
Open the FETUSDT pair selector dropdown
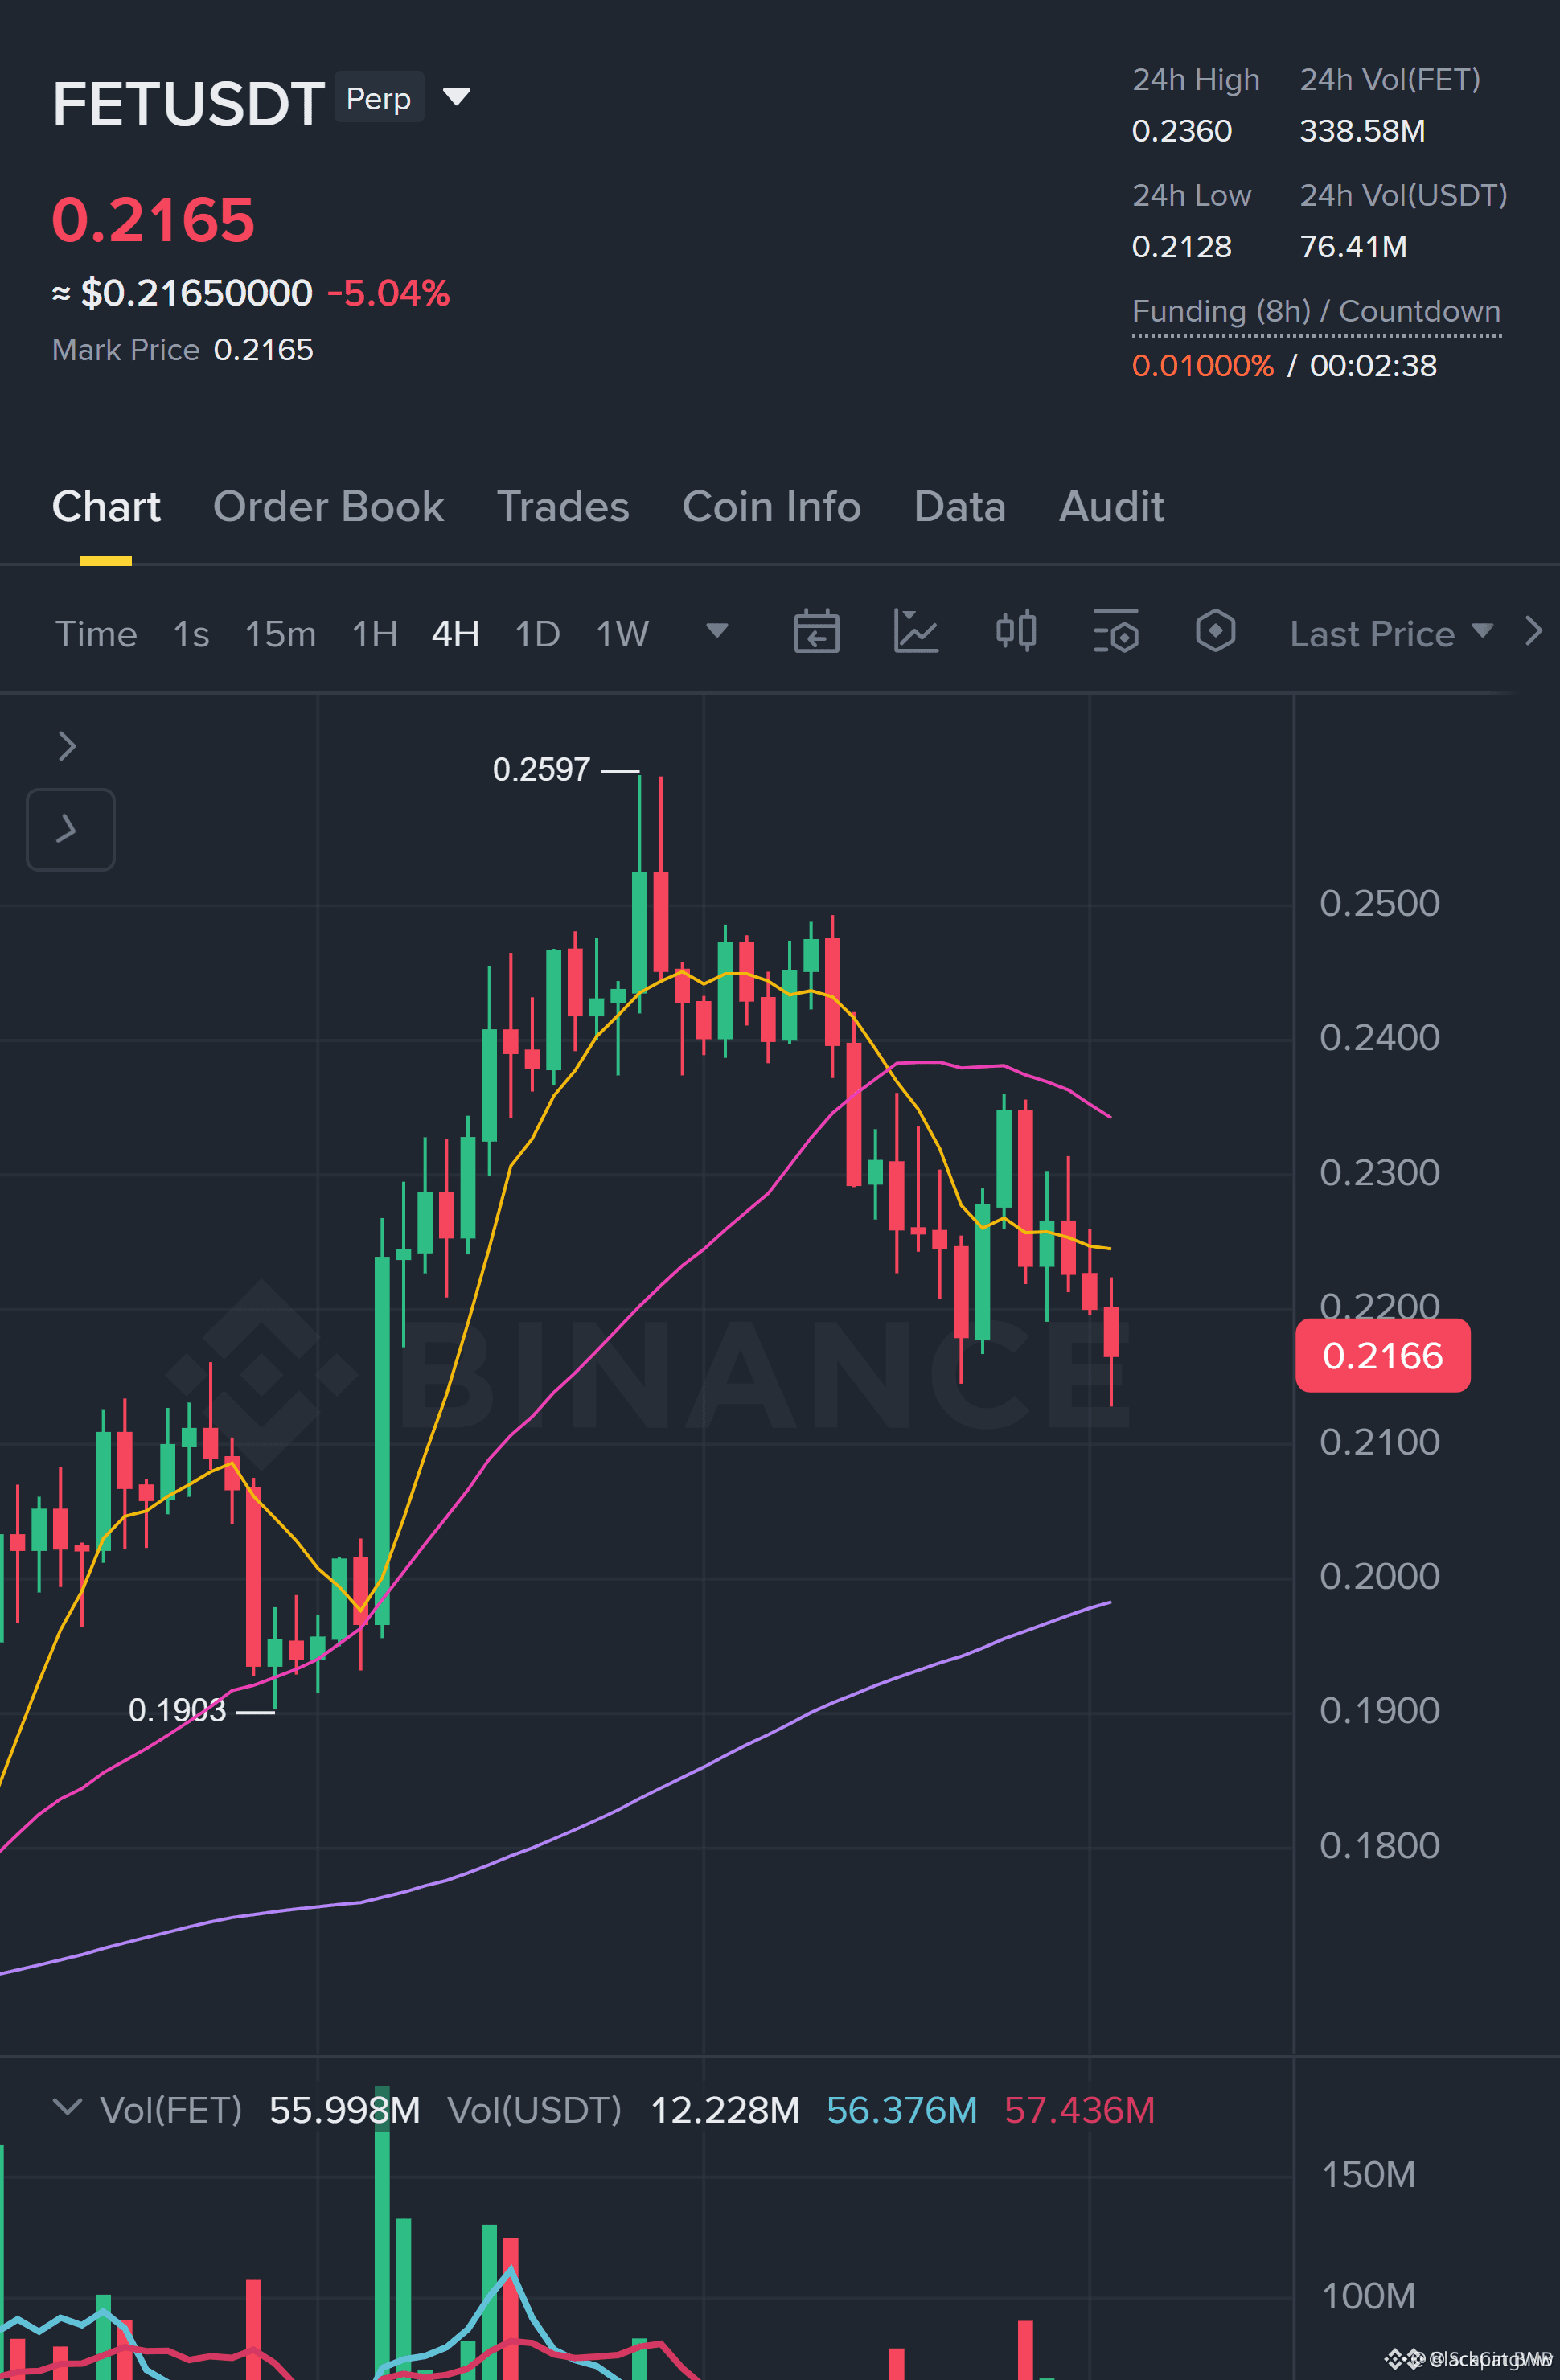pos(457,97)
